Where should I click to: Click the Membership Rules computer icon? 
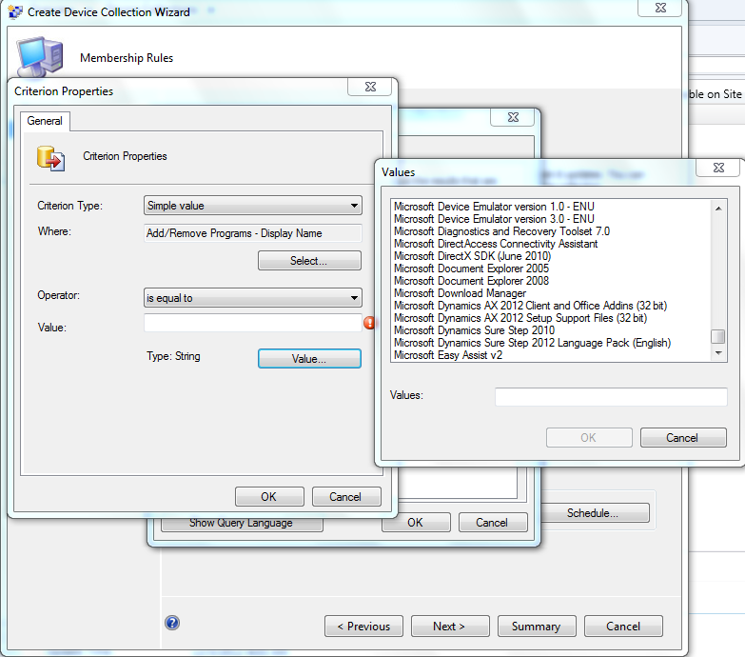(40, 56)
